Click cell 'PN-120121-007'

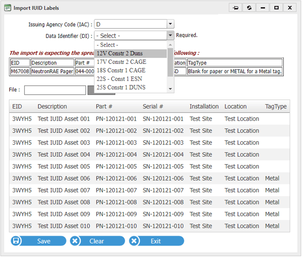pyautogui.click(x=116, y=190)
